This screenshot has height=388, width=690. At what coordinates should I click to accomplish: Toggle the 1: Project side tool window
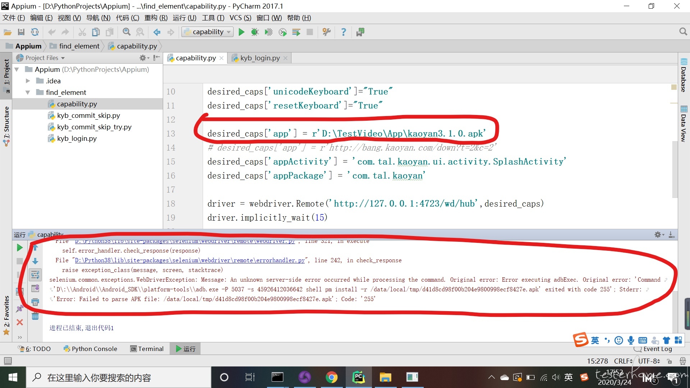(x=6, y=75)
